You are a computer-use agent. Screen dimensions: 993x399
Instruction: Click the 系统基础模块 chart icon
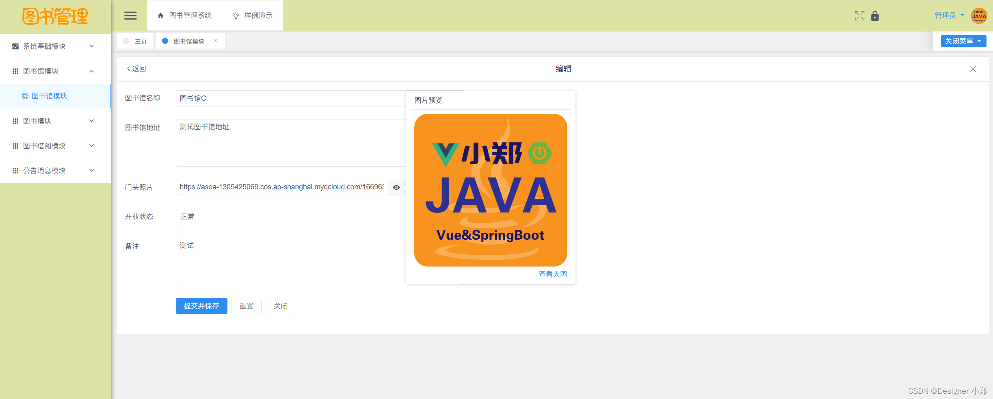(15, 46)
